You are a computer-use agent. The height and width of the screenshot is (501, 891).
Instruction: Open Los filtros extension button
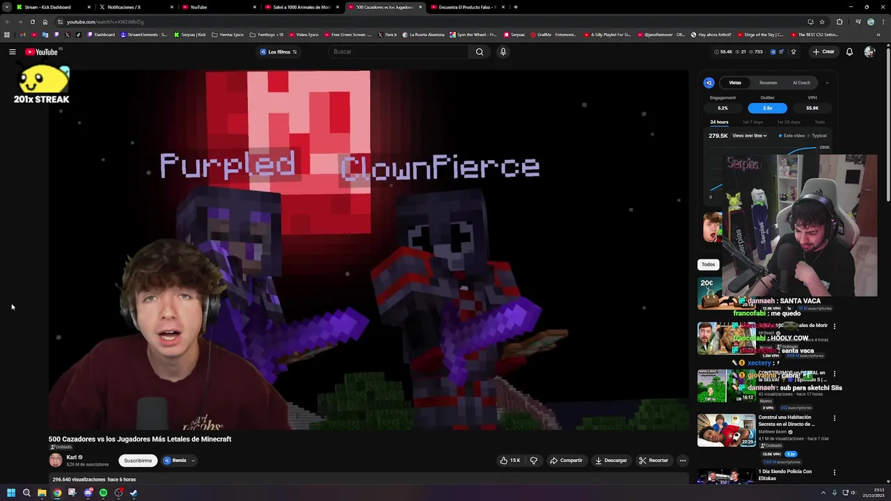[x=278, y=51]
